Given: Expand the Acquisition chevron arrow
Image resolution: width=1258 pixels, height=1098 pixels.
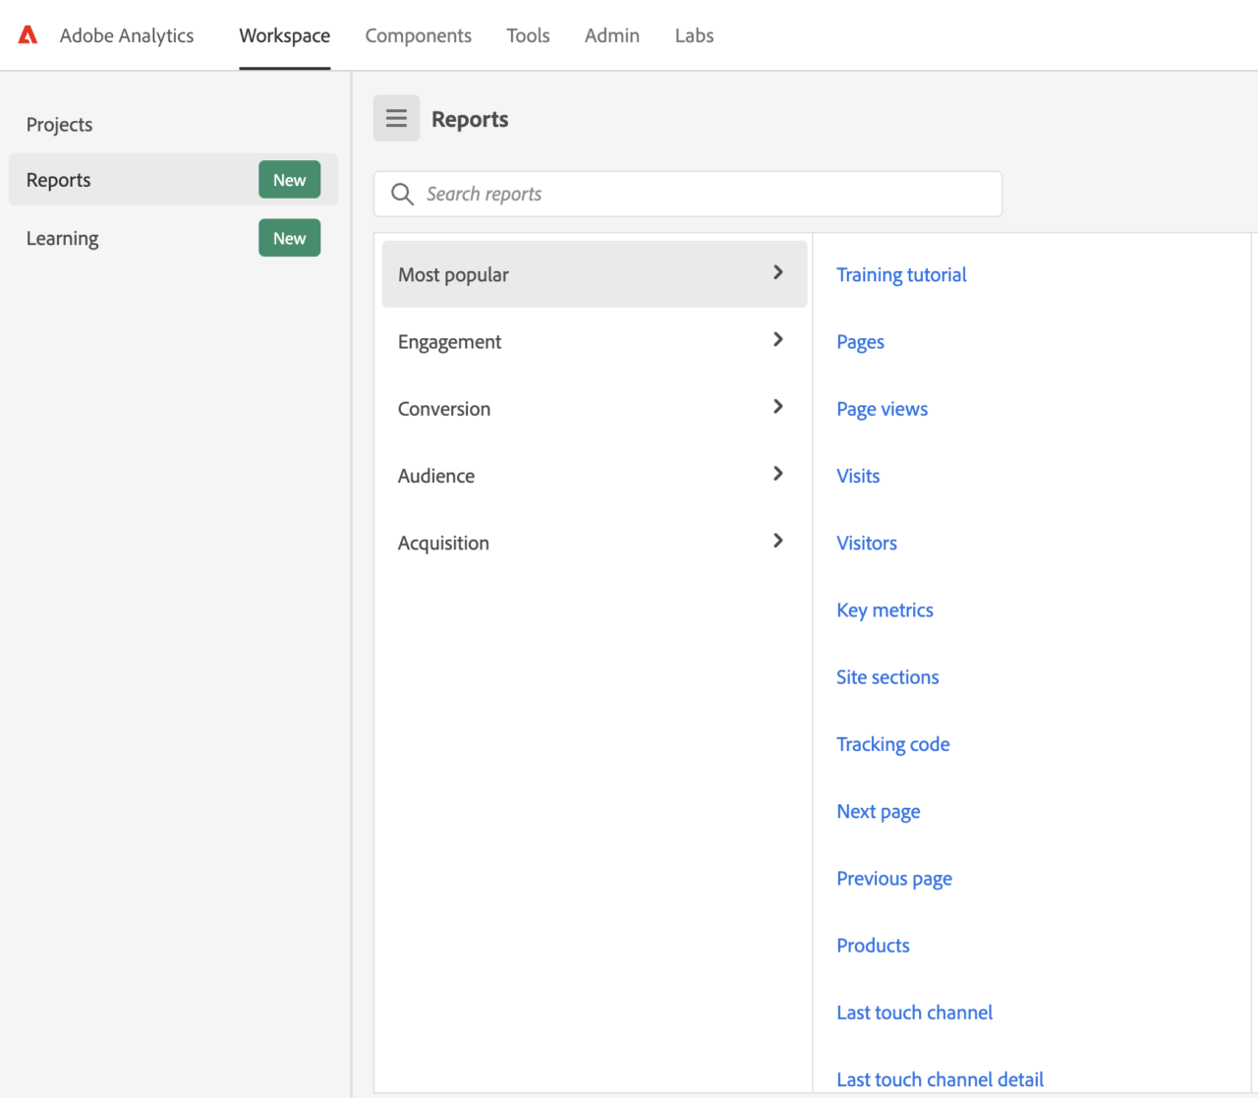Looking at the screenshot, I should pyautogui.click(x=777, y=541).
